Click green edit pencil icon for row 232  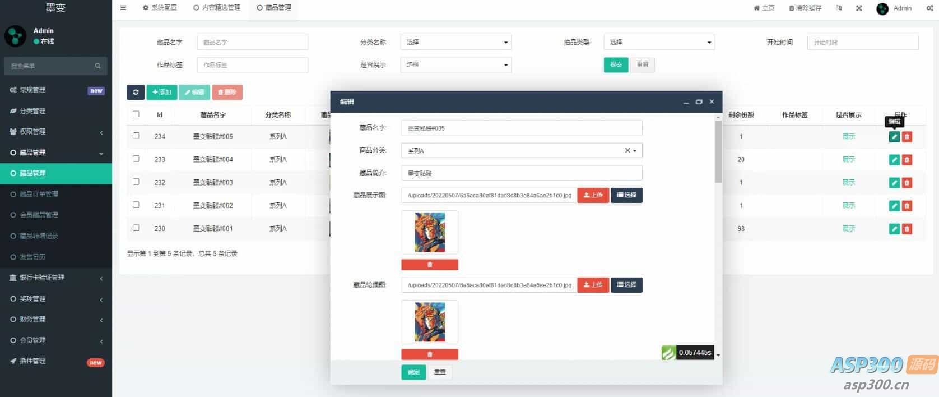894,183
